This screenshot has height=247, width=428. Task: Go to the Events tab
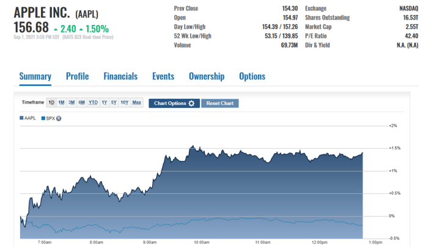pyautogui.click(x=163, y=76)
